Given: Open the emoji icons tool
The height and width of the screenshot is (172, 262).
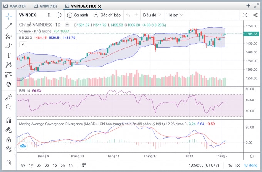Looking at the screenshot, I should pos(9,84).
